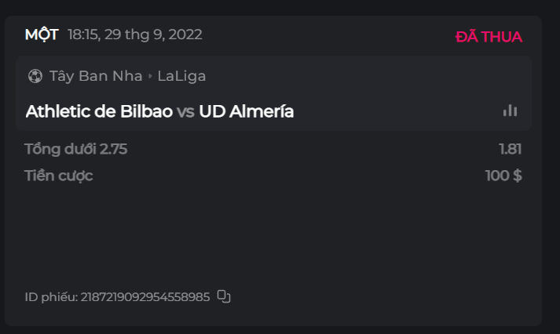Click the 100 $ stake amount
The width and height of the screenshot is (560, 334).
point(503,176)
